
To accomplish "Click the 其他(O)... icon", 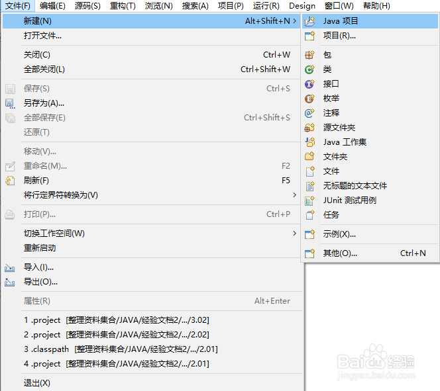I will (x=310, y=253).
